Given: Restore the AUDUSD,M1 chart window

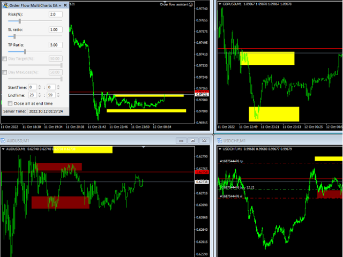Looking at the screenshot, I should 193,140.
